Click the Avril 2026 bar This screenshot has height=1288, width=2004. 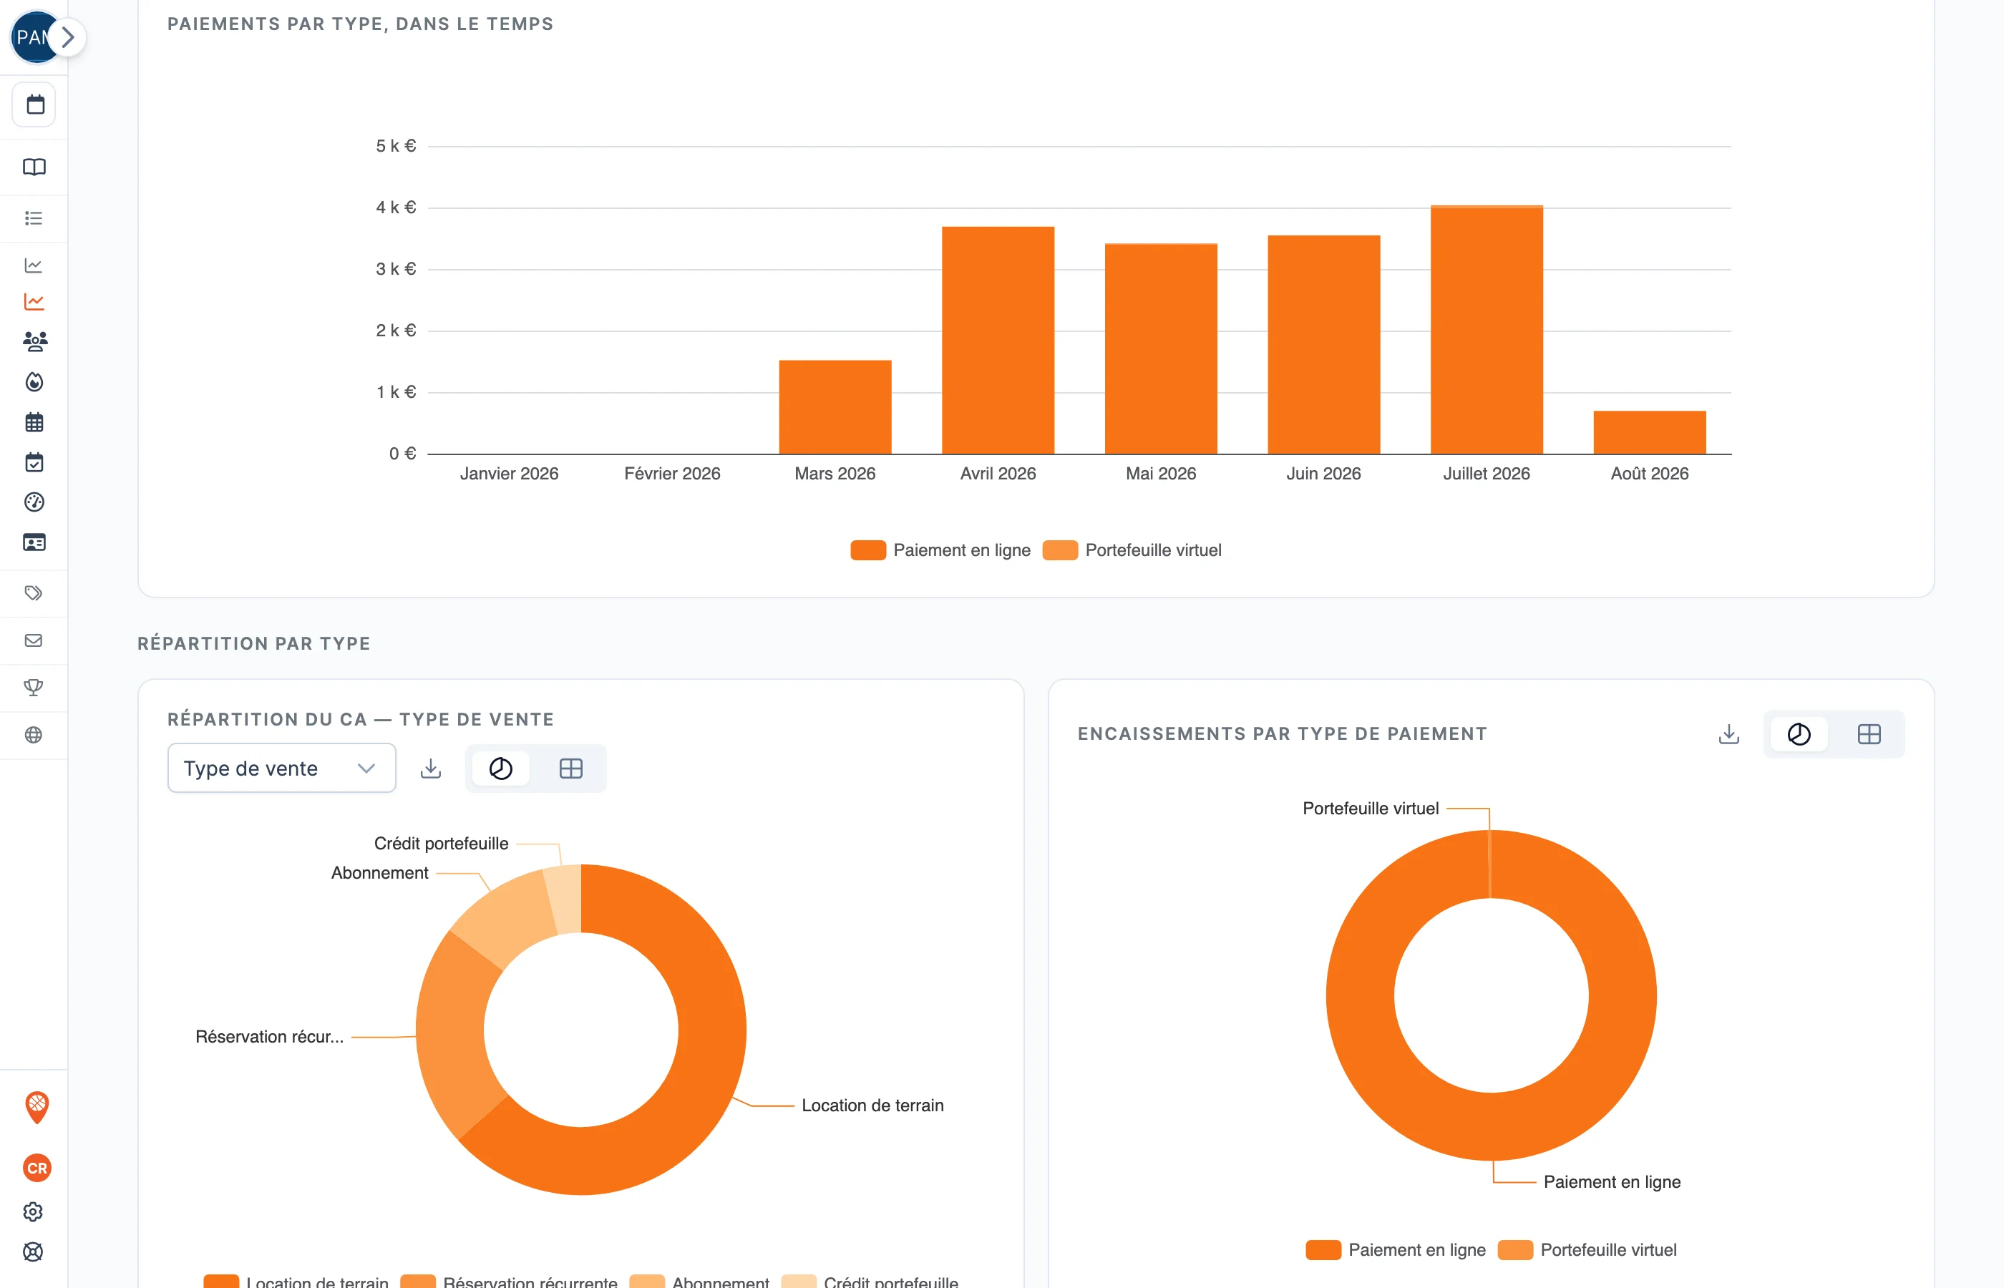pos(998,341)
